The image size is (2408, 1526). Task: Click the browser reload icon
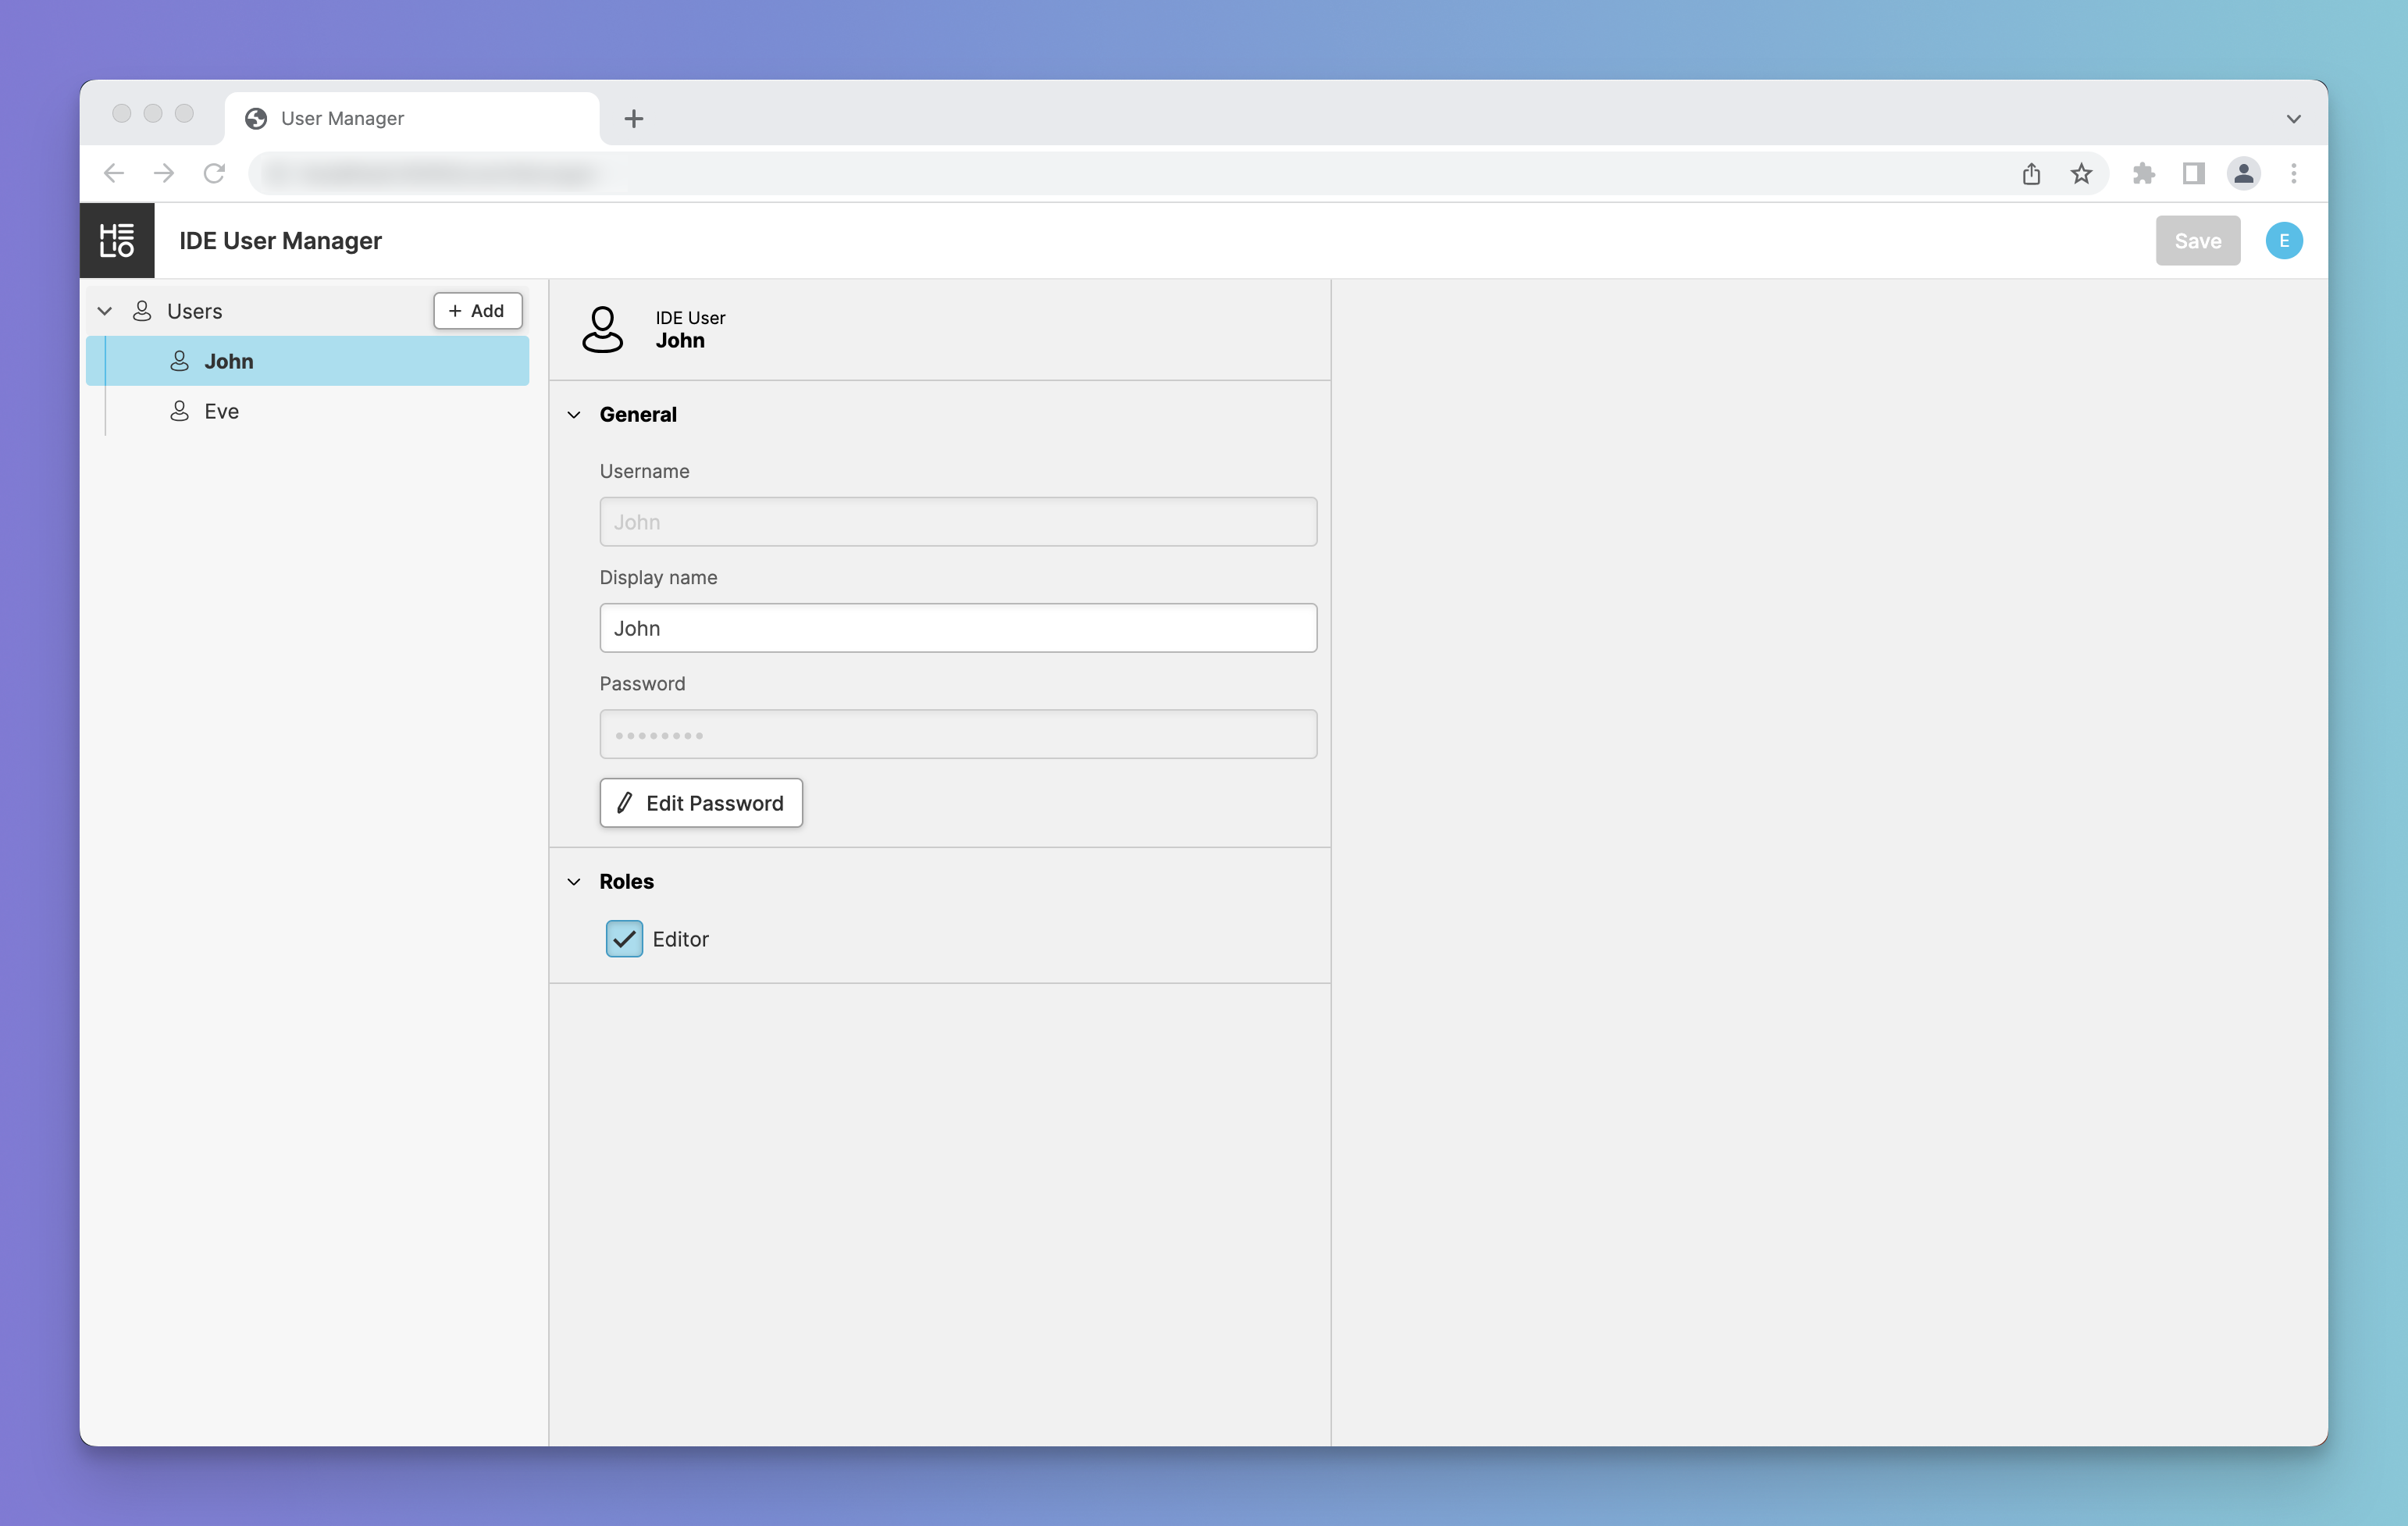214,174
